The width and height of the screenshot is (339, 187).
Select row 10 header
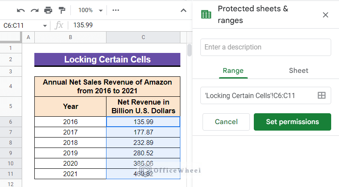pyautogui.click(x=10, y=164)
